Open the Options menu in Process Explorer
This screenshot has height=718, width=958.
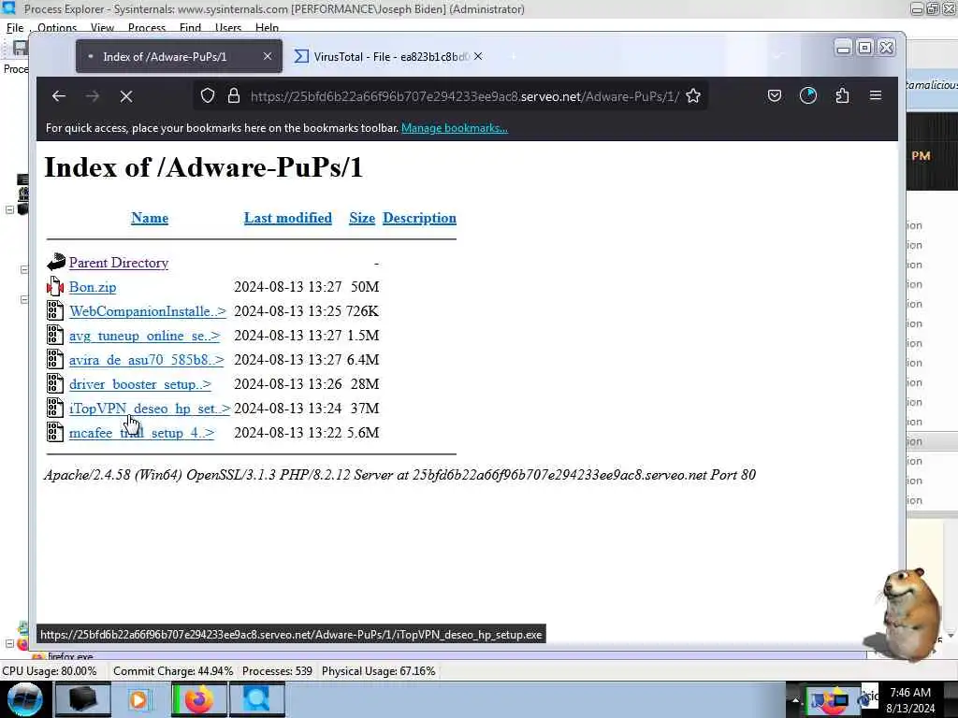point(57,27)
